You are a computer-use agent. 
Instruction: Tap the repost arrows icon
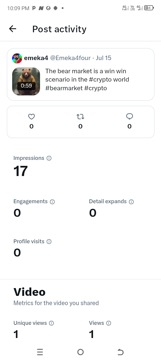[80, 117]
